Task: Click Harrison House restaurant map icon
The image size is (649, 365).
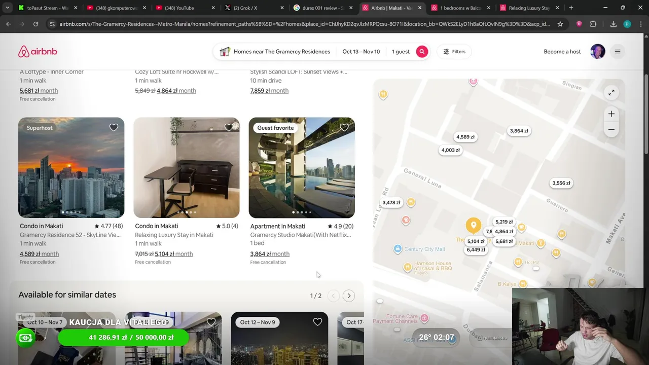Action: click(x=407, y=267)
